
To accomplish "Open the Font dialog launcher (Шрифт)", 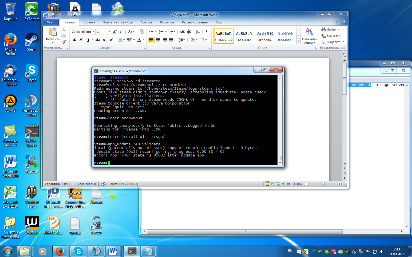I will (144, 48).
